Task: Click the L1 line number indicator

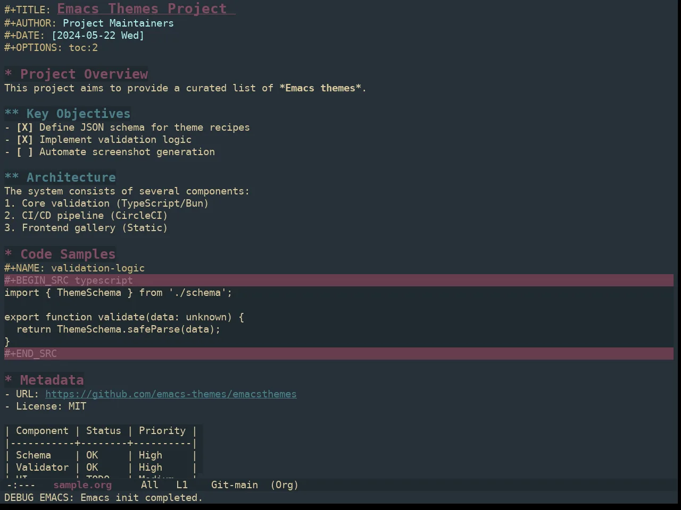Action: tap(182, 485)
